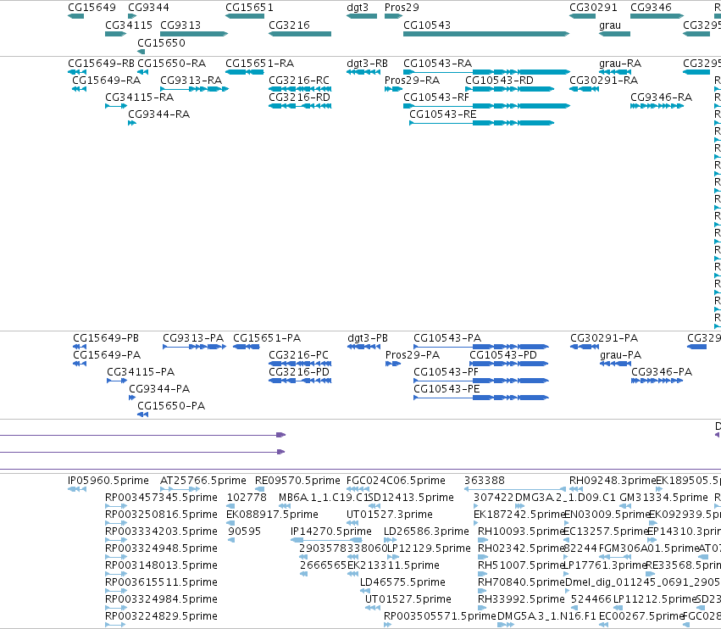Screen dimensions: 721x629
Task: Select protein CG34115-PA label
Action: 141,372
